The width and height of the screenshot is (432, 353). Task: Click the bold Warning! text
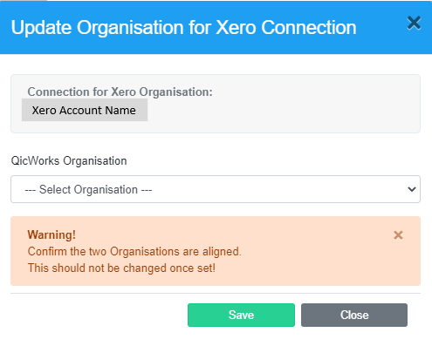tap(51, 234)
